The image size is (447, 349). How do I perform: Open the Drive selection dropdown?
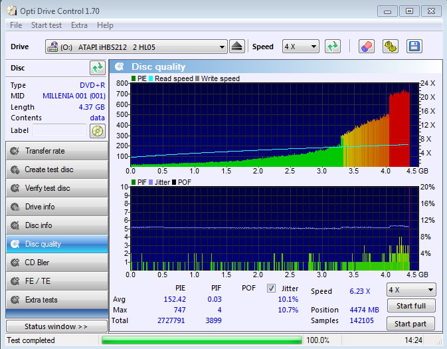pos(136,47)
